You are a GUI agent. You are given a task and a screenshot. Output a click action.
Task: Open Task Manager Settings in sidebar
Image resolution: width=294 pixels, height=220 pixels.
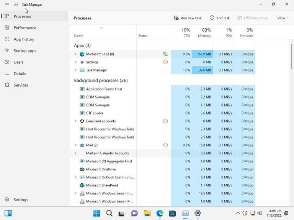[34, 200]
